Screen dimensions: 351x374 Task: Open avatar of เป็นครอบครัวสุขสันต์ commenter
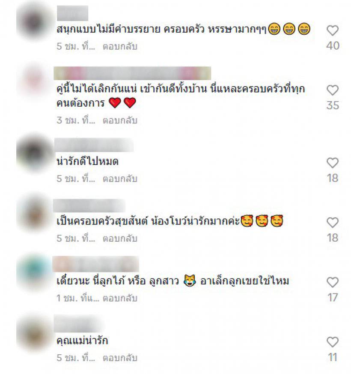click(35, 213)
